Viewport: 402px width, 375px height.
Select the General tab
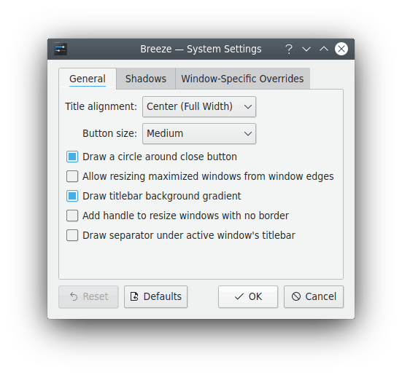point(88,79)
